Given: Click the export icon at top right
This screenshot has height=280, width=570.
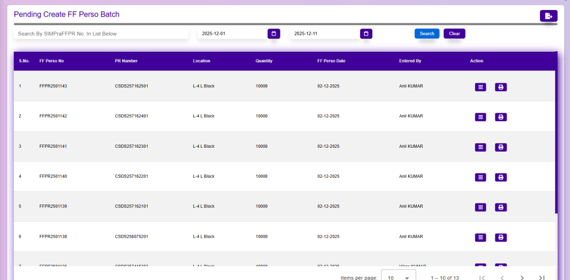Looking at the screenshot, I should click(x=548, y=16).
